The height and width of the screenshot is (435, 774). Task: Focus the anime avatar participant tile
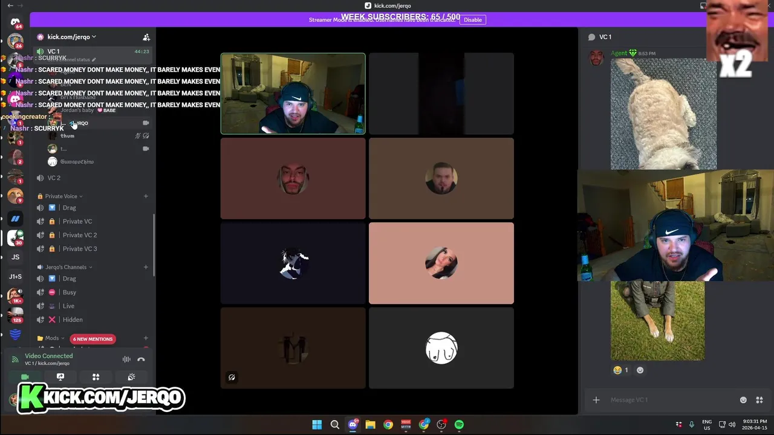coord(293,263)
